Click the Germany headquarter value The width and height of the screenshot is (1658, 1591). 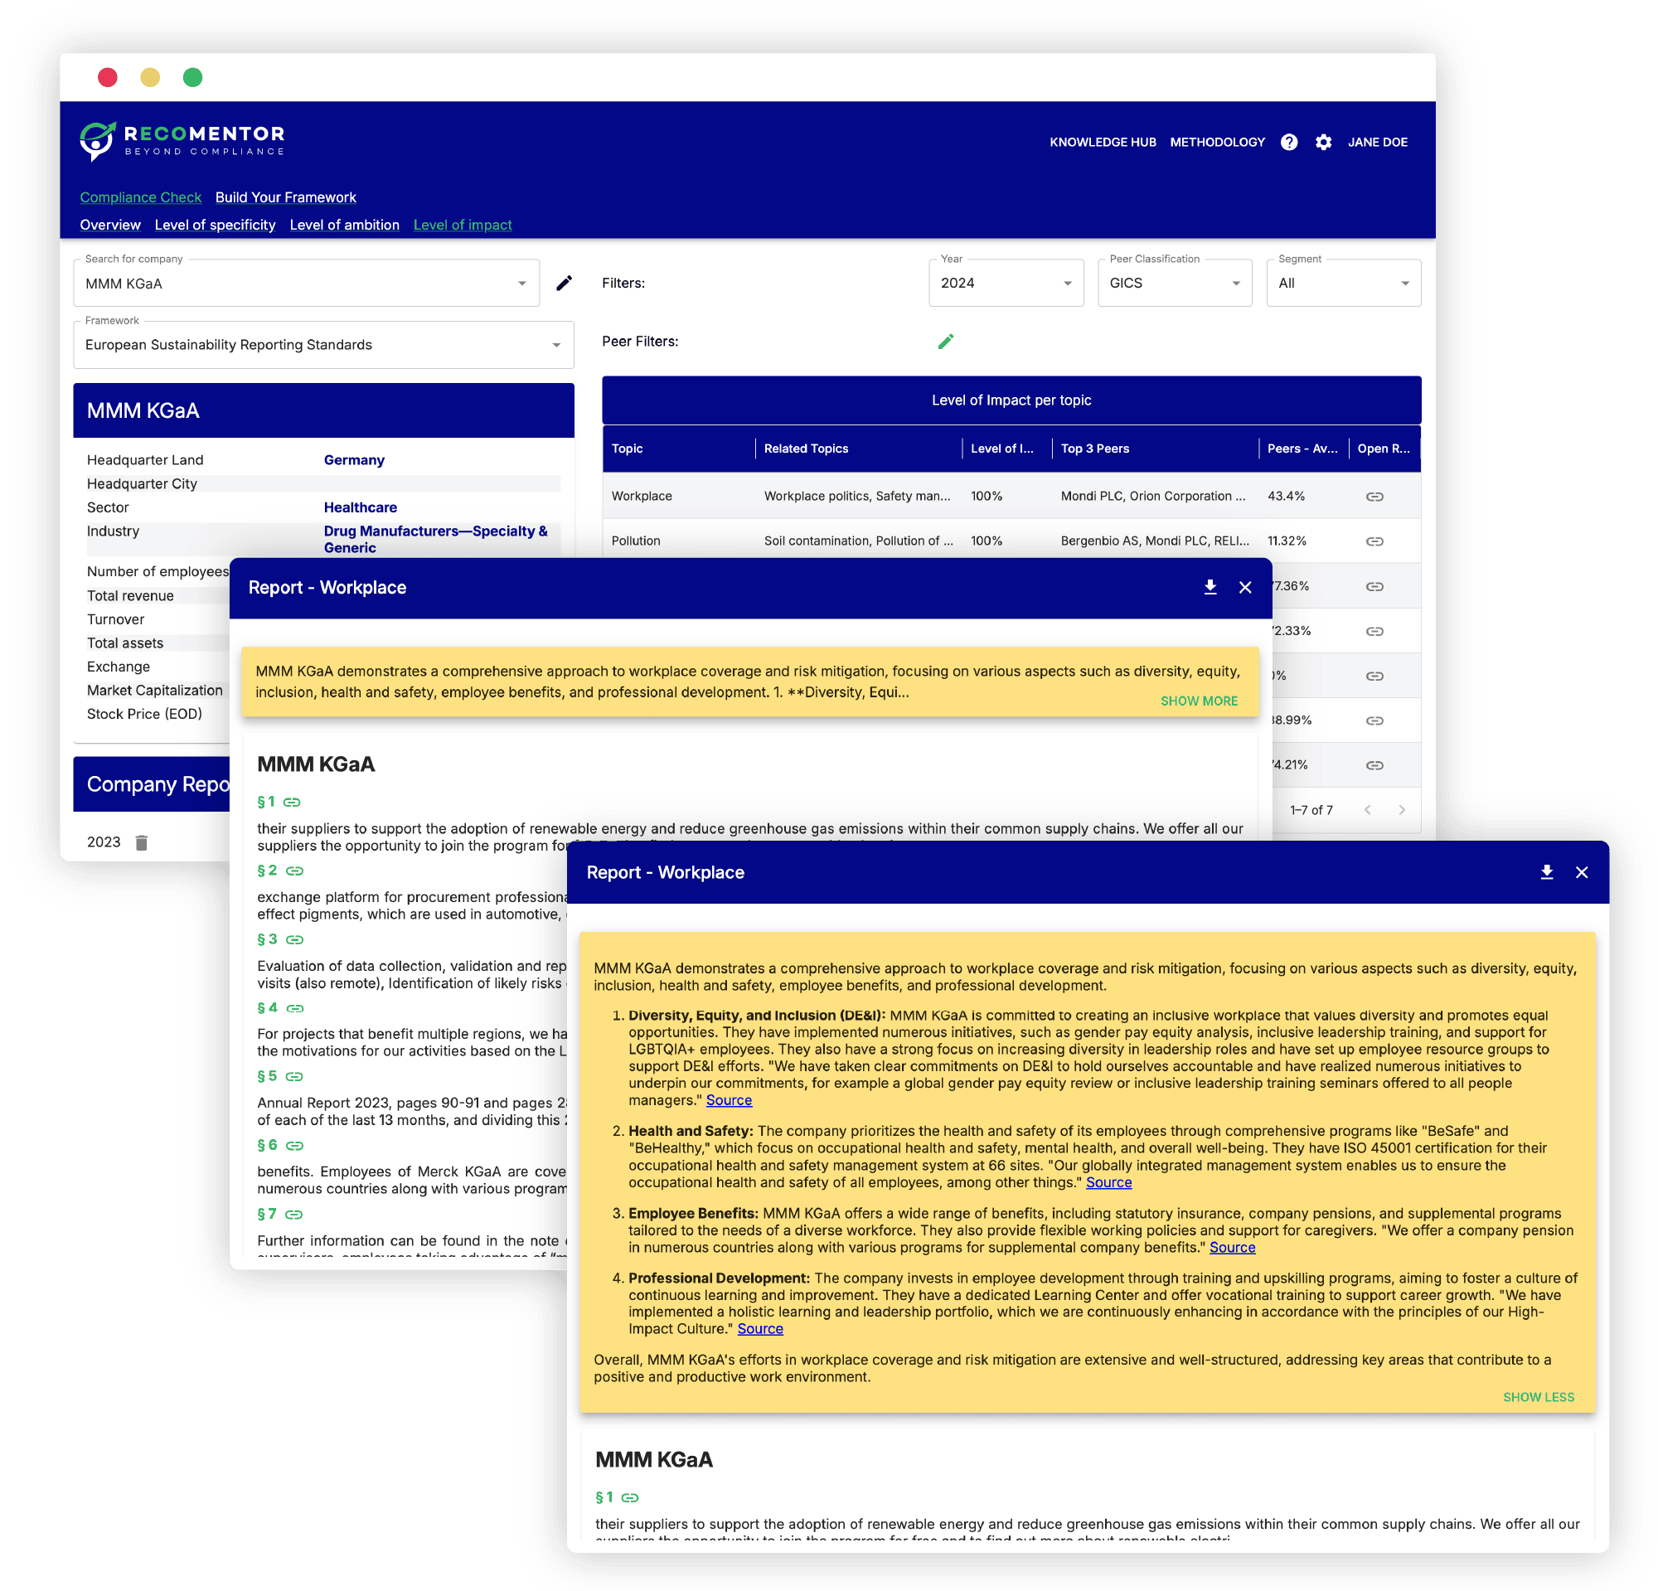click(355, 460)
